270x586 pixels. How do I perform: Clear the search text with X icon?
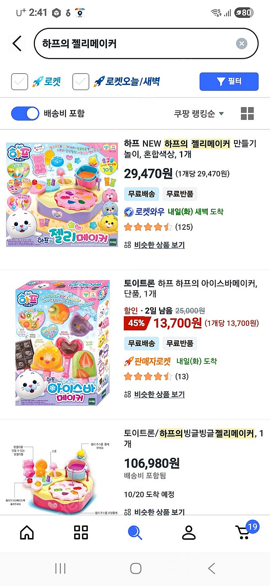pos(242,44)
